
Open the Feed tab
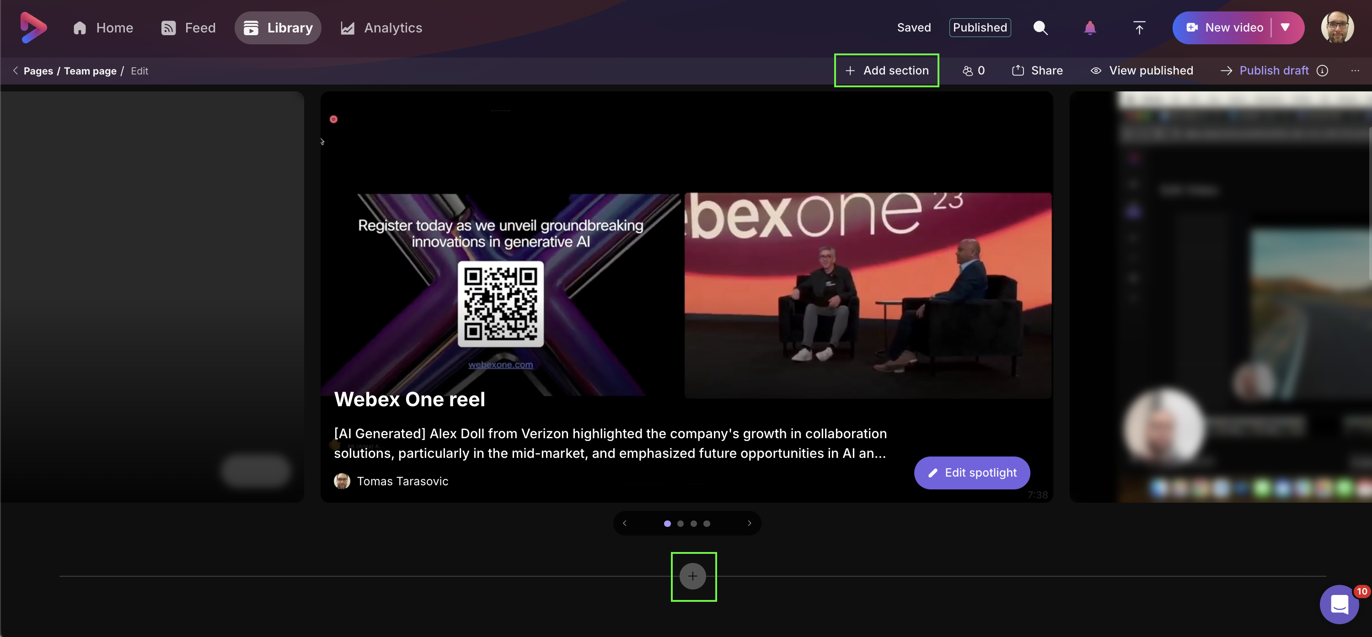188,28
